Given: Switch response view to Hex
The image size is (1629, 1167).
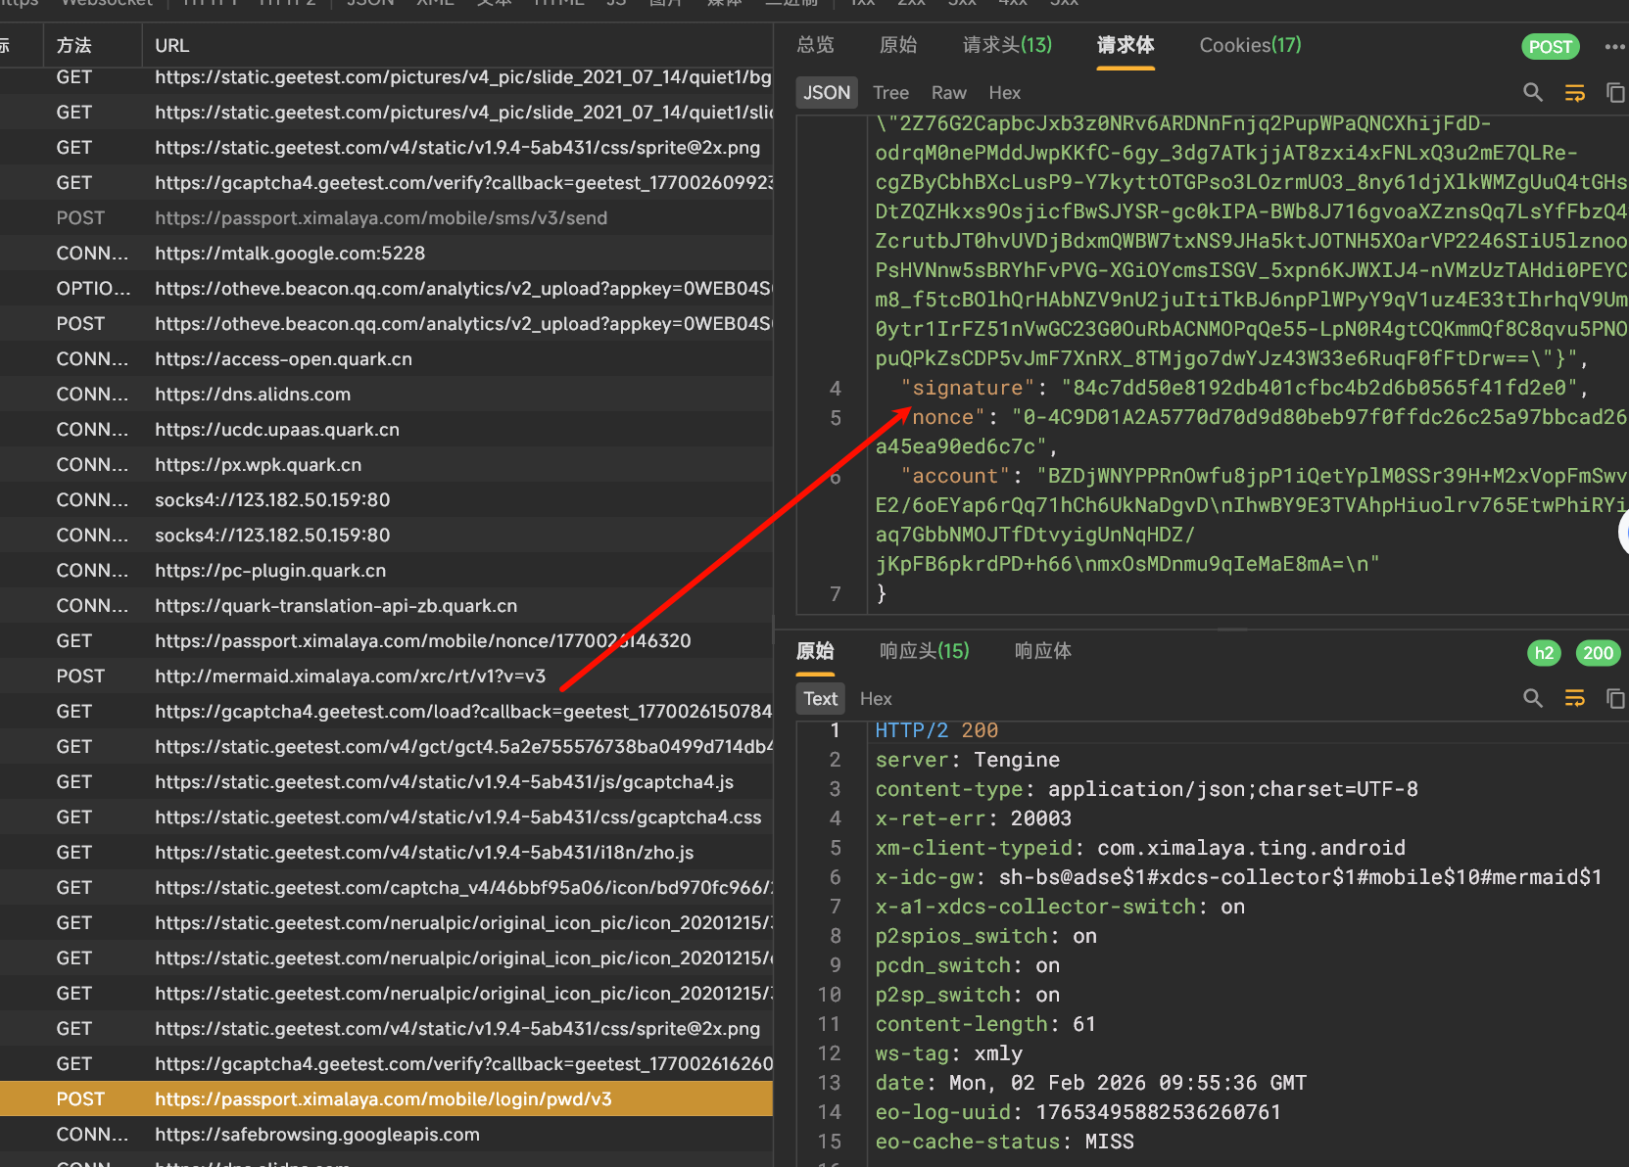Looking at the screenshot, I should (875, 698).
